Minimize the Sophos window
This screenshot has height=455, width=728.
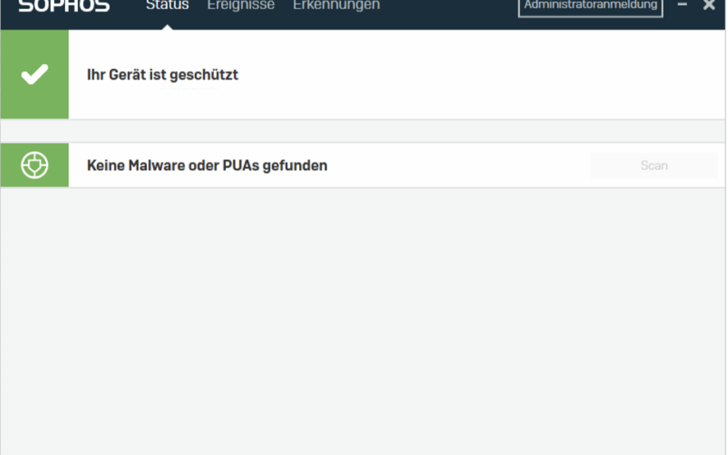click(682, 5)
